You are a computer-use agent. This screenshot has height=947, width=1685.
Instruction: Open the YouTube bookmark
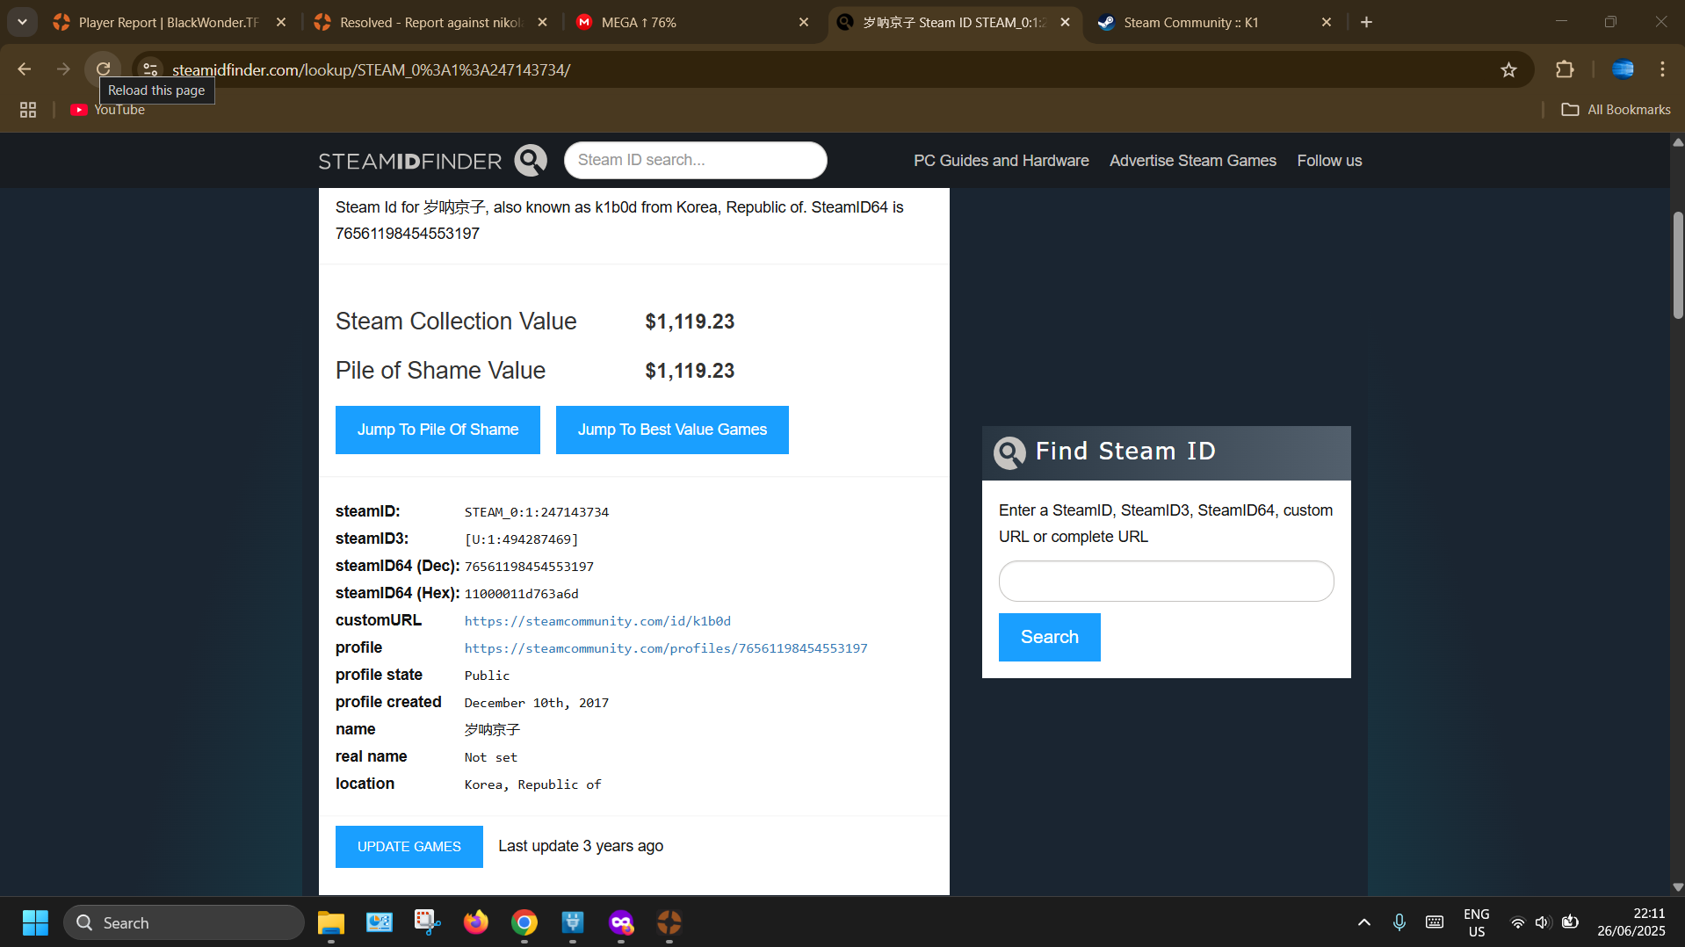point(107,110)
